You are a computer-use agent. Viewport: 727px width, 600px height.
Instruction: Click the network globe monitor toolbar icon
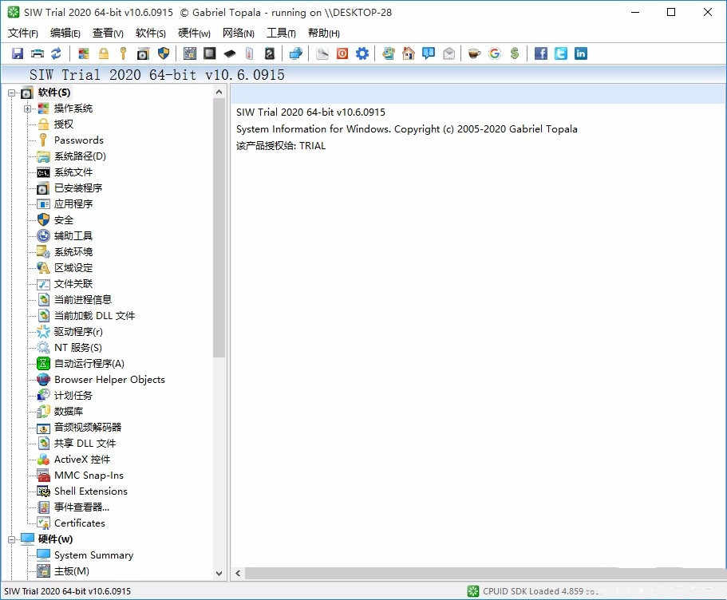tap(296, 53)
